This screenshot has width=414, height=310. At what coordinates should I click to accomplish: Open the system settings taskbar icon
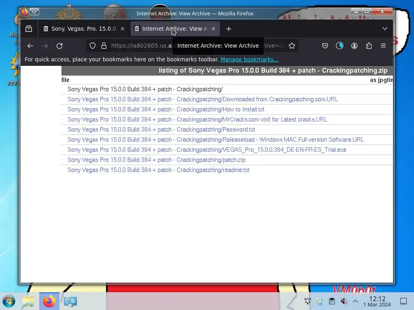70,301
